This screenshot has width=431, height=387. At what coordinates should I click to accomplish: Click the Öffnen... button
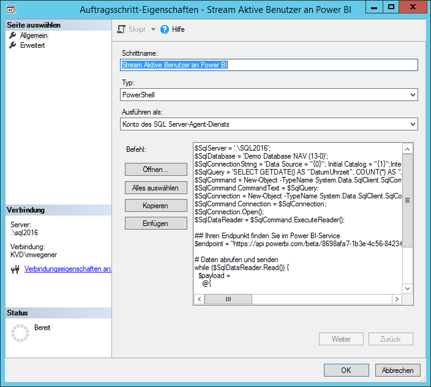[x=156, y=169]
